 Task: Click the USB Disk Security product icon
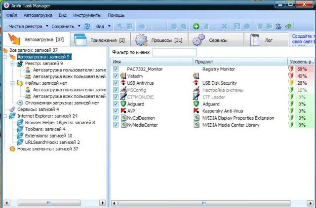click(196, 83)
